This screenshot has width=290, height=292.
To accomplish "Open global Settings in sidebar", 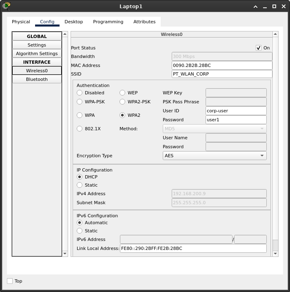I will [x=37, y=45].
